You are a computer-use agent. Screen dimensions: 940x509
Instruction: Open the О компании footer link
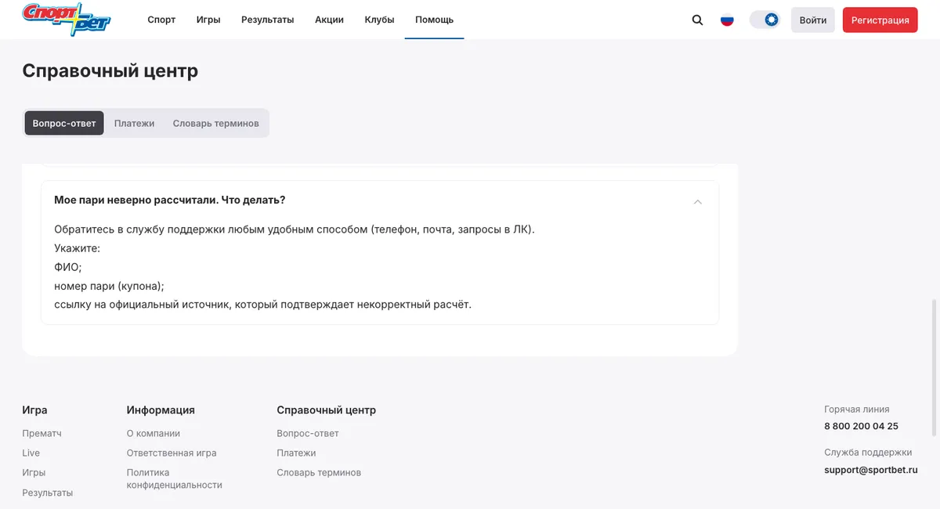154,433
